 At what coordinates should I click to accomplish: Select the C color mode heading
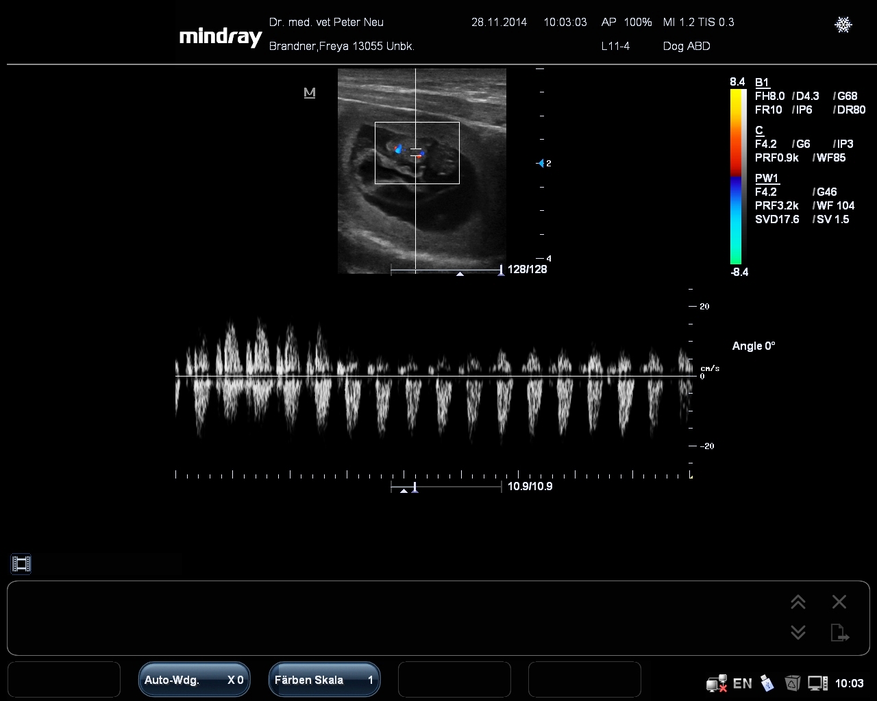[759, 130]
